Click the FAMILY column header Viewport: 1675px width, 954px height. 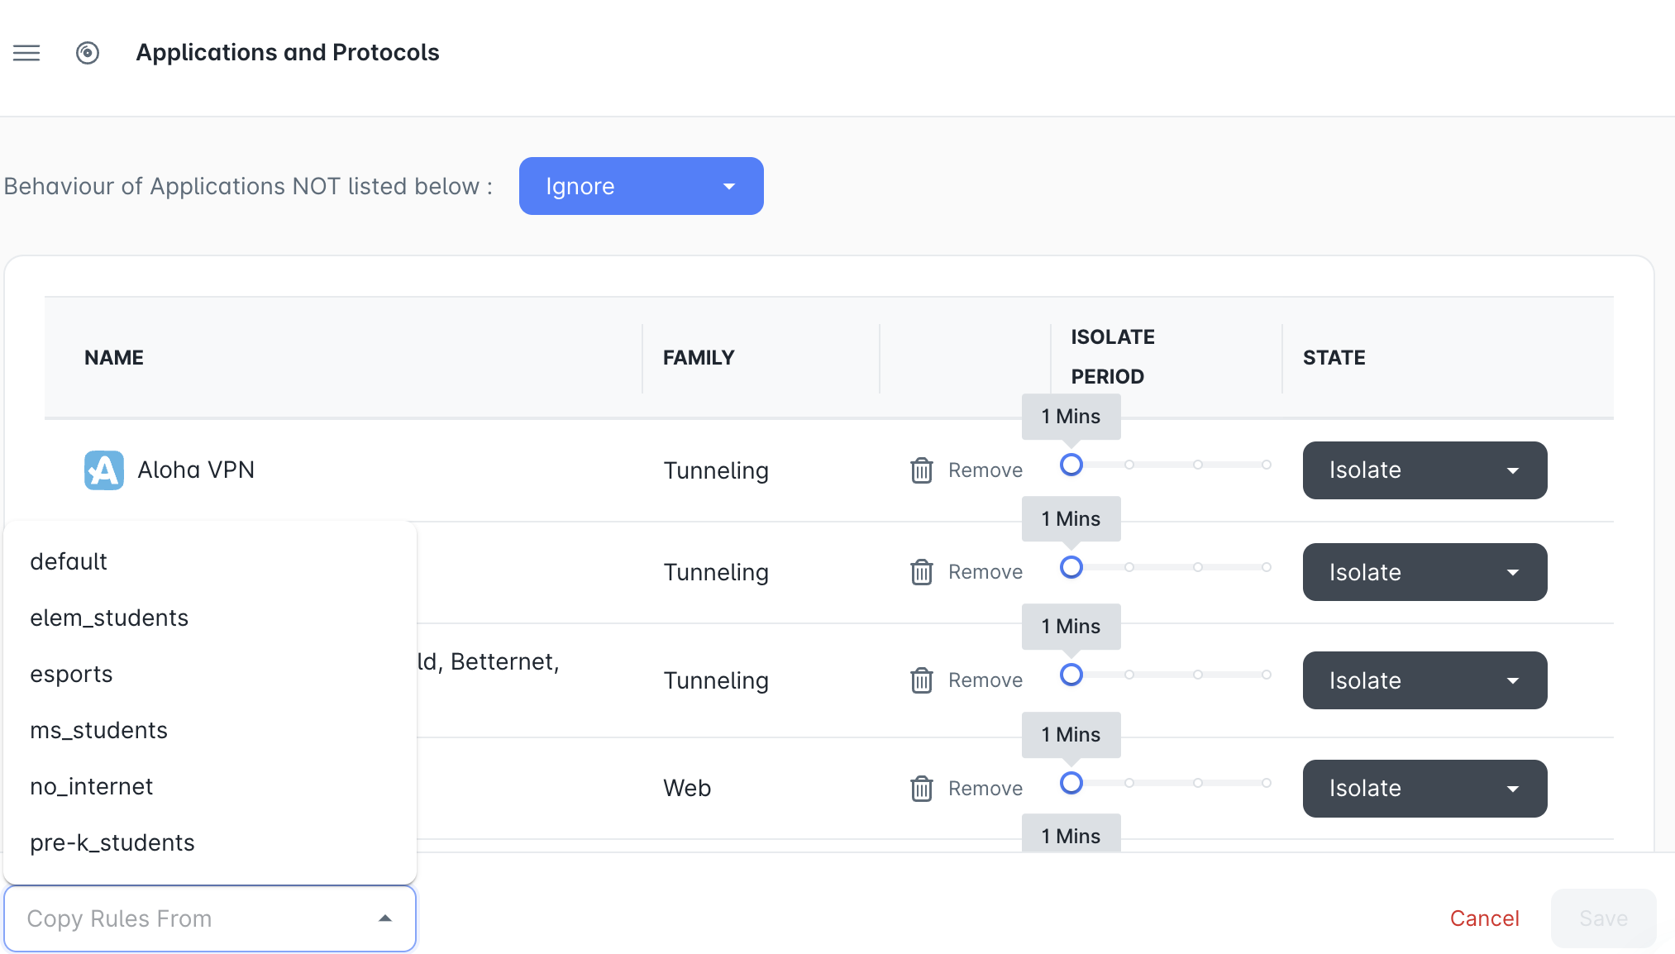pyautogui.click(x=699, y=358)
